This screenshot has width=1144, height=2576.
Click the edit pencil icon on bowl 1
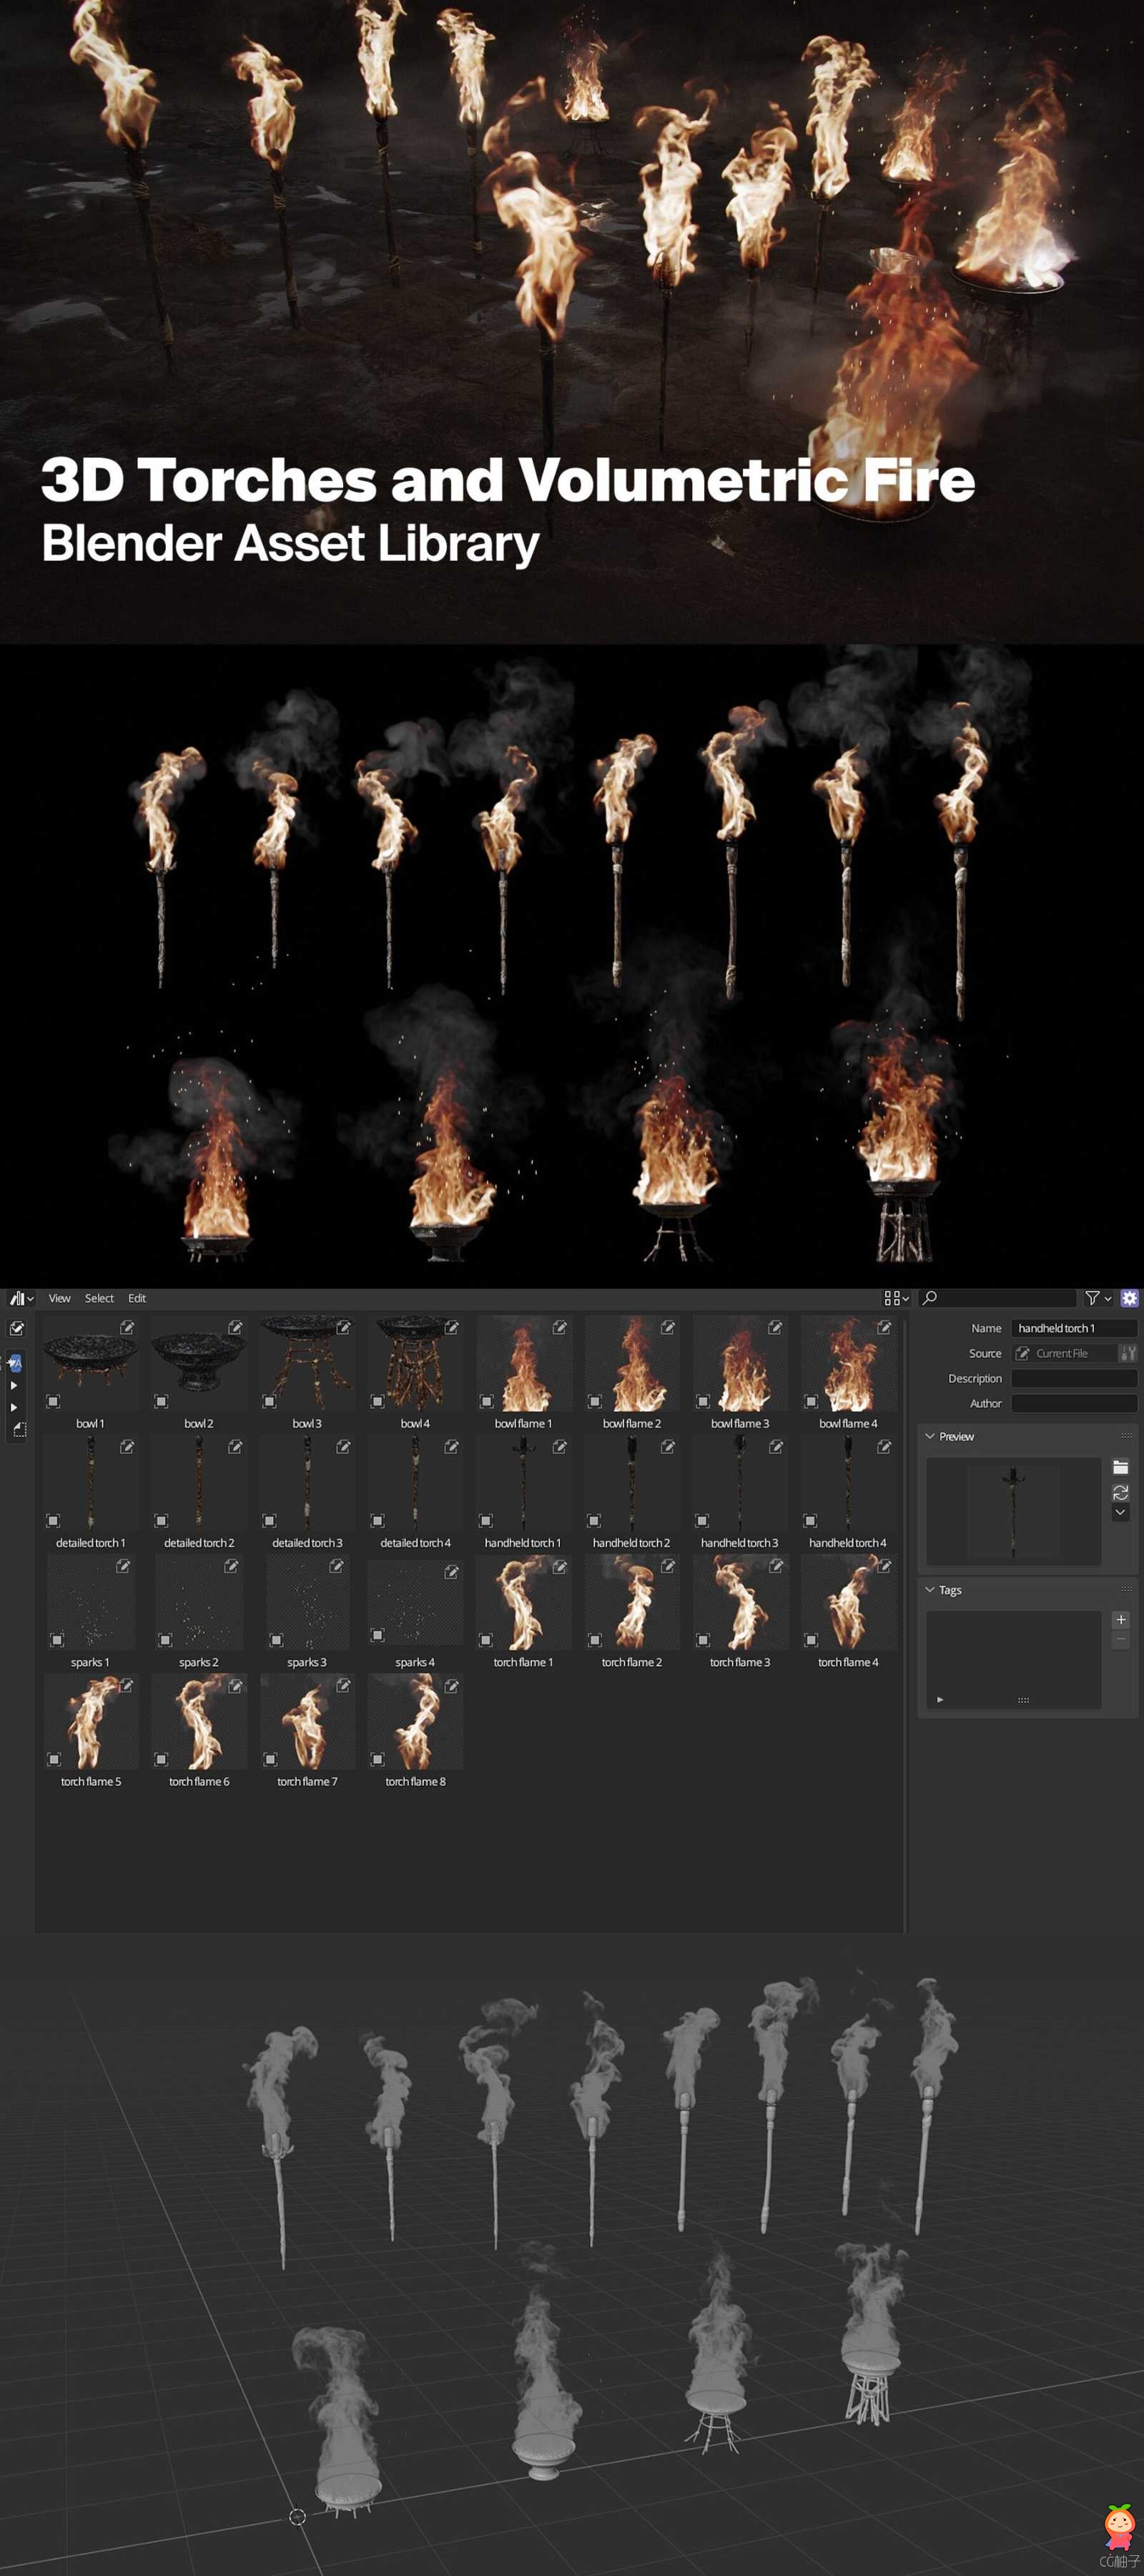127,1327
